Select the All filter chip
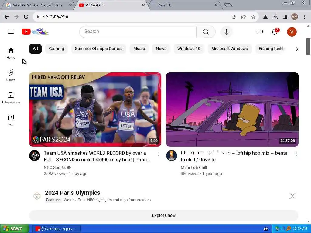 click(x=35, y=49)
